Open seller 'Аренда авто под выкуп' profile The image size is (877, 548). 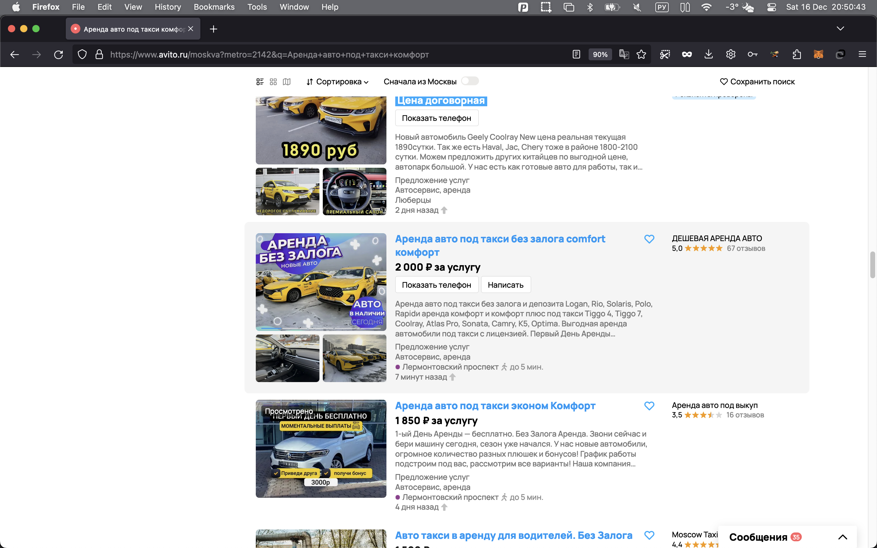(x=715, y=405)
